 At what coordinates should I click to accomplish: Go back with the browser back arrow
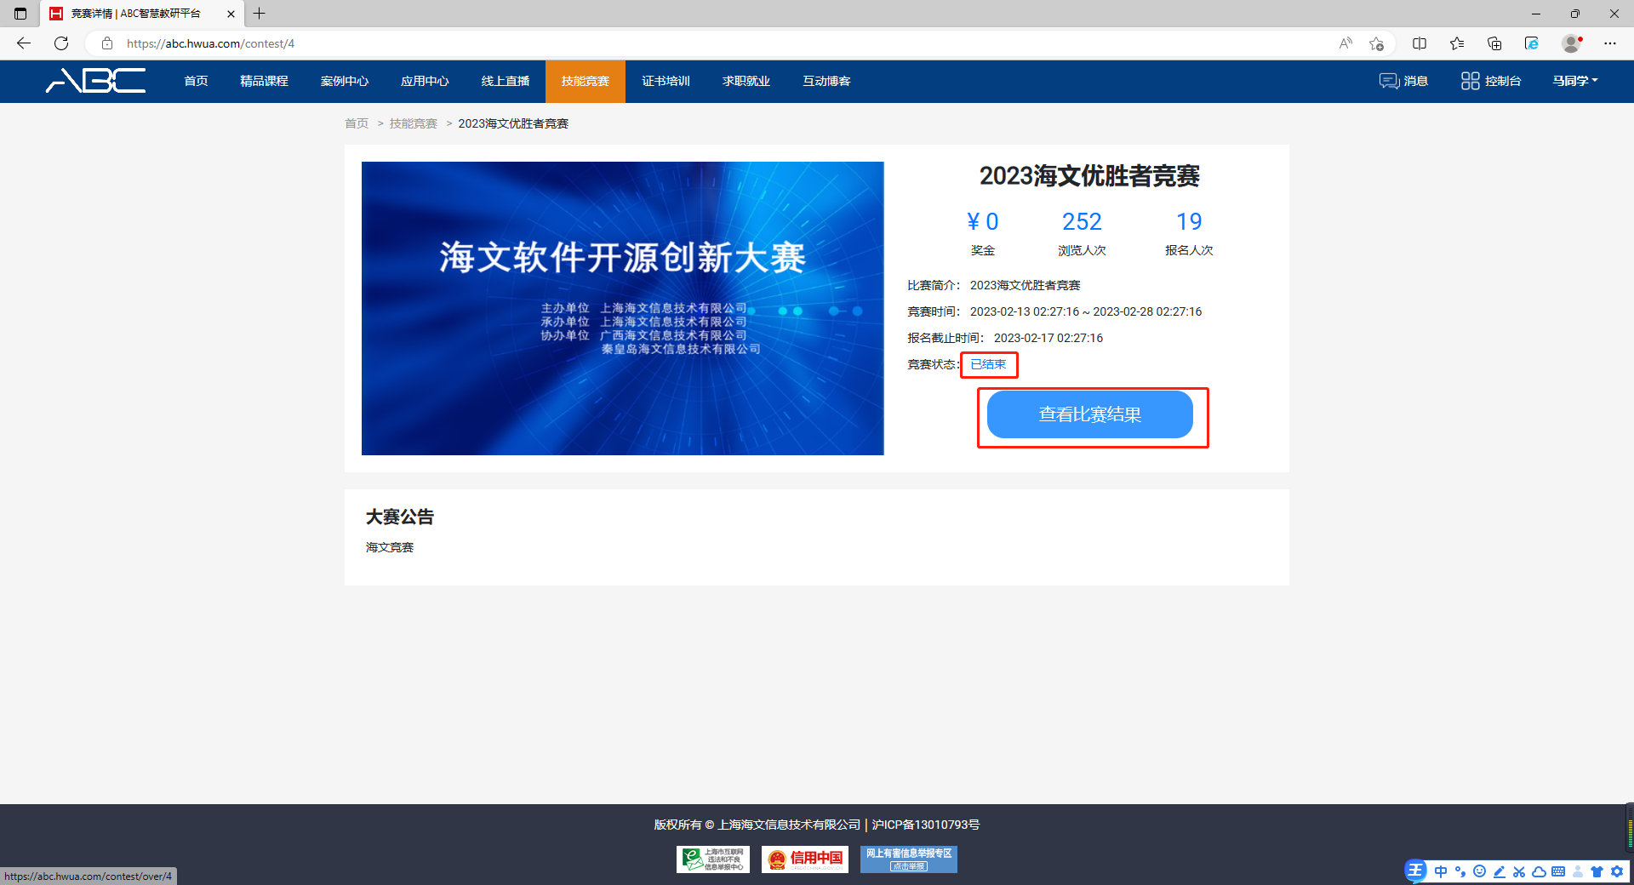[24, 43]
